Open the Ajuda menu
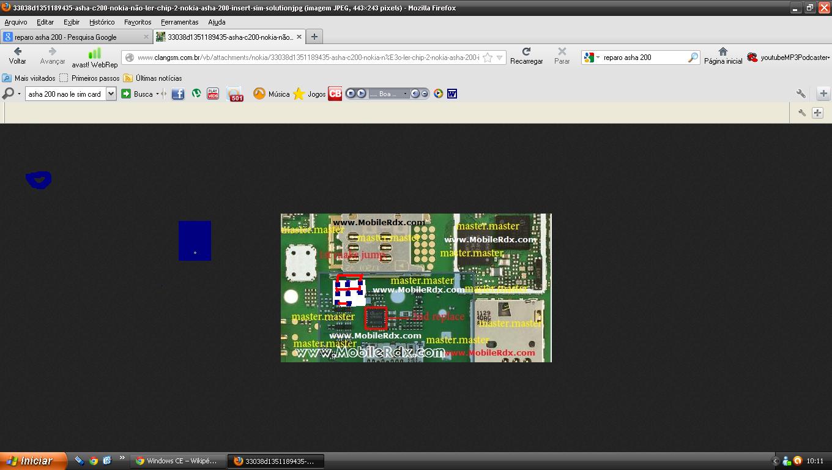 217,22
